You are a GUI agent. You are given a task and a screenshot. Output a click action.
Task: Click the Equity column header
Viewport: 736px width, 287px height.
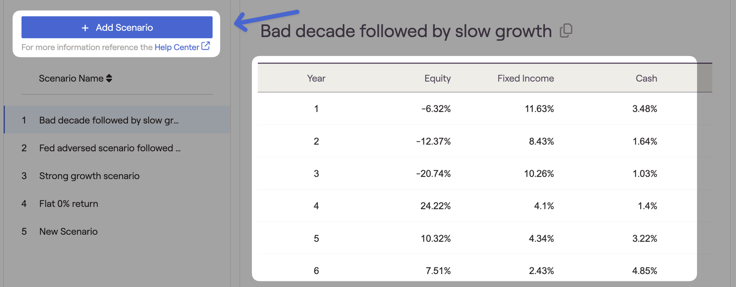click(x=437, y=78)
